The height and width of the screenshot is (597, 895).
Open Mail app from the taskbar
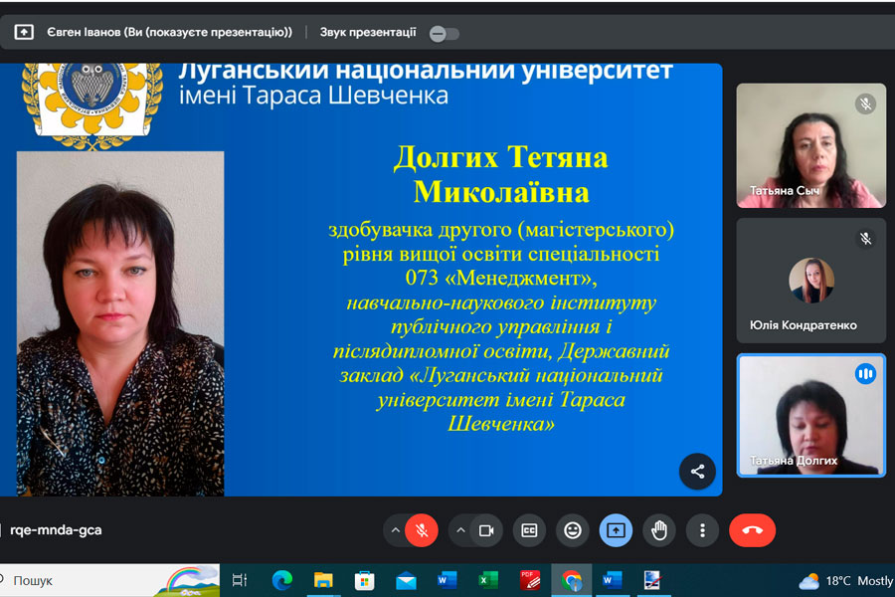406,581
